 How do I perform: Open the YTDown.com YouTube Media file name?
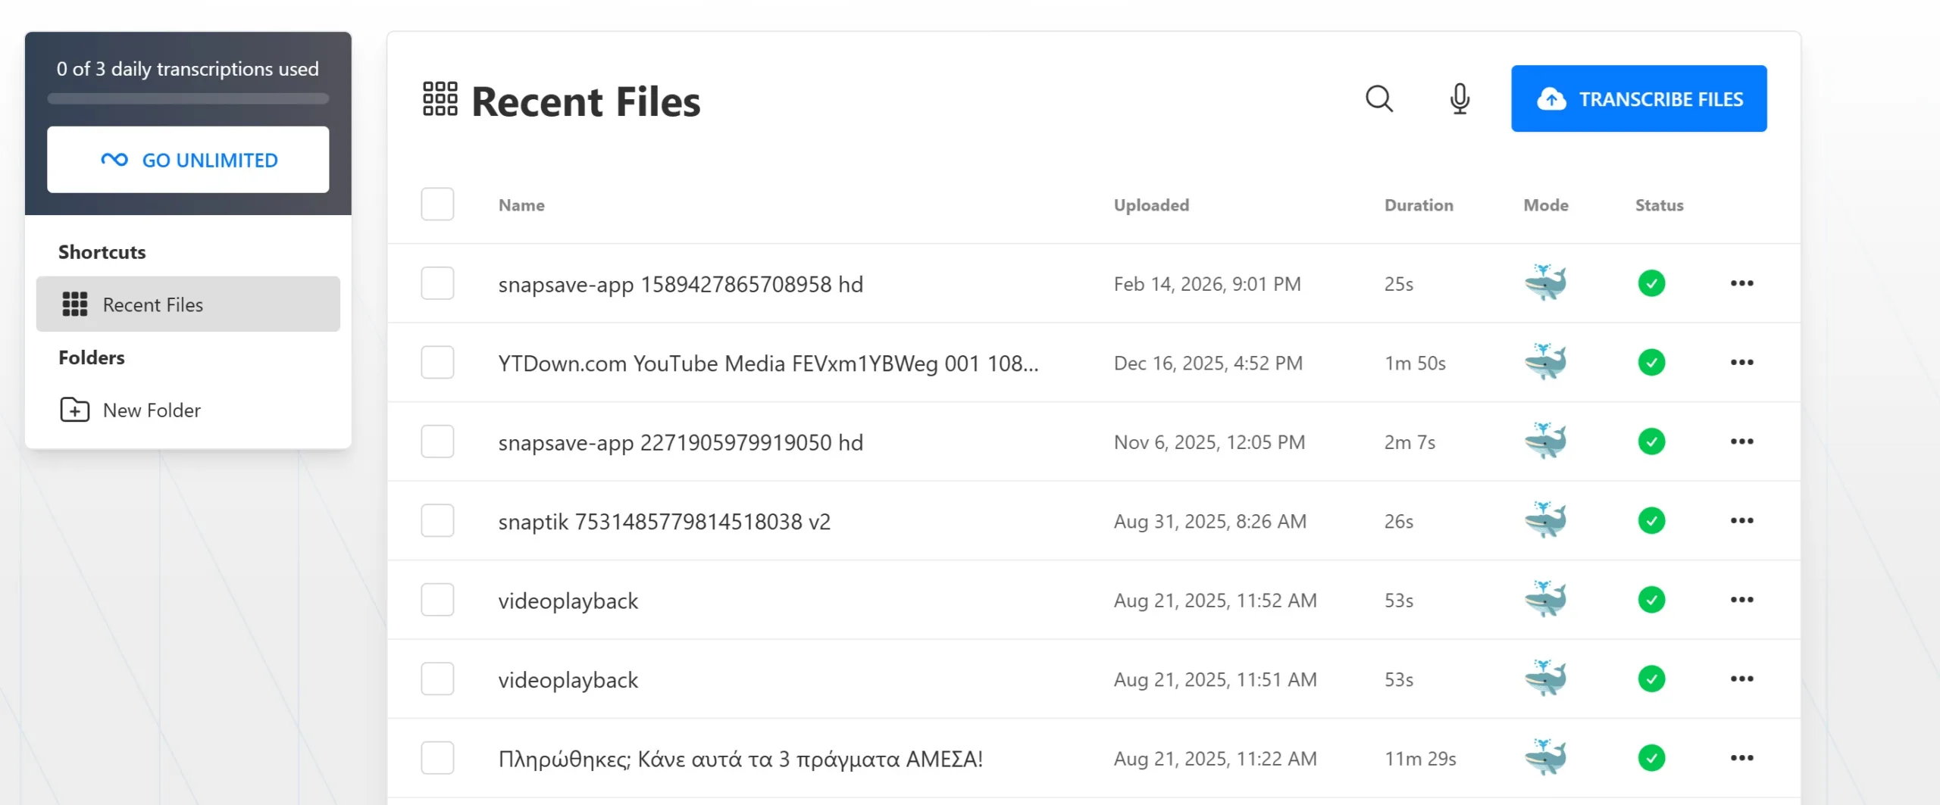(x=768, y=363)
